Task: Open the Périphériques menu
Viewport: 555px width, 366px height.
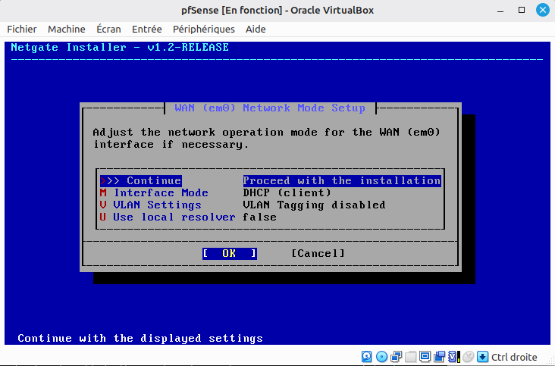Action: [203, 29]
